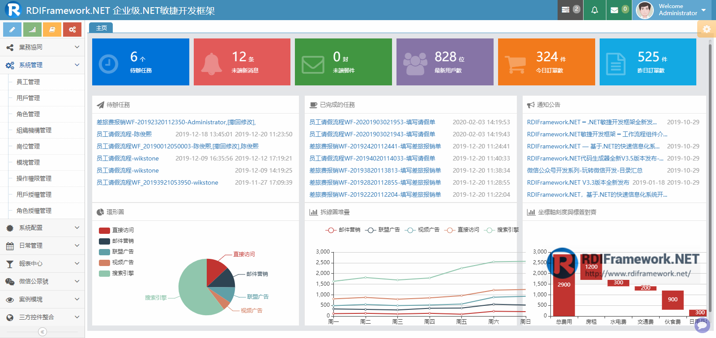
Task: Toggle 联盟广告 series in line chart legend
Action: tap(383, 230)
